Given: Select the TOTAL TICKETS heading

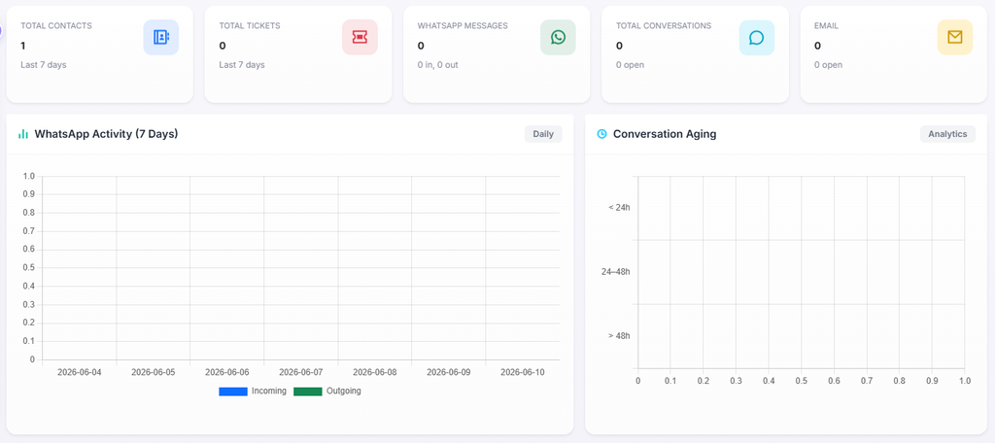Looking at the screenshot, I should coord(250,26).
